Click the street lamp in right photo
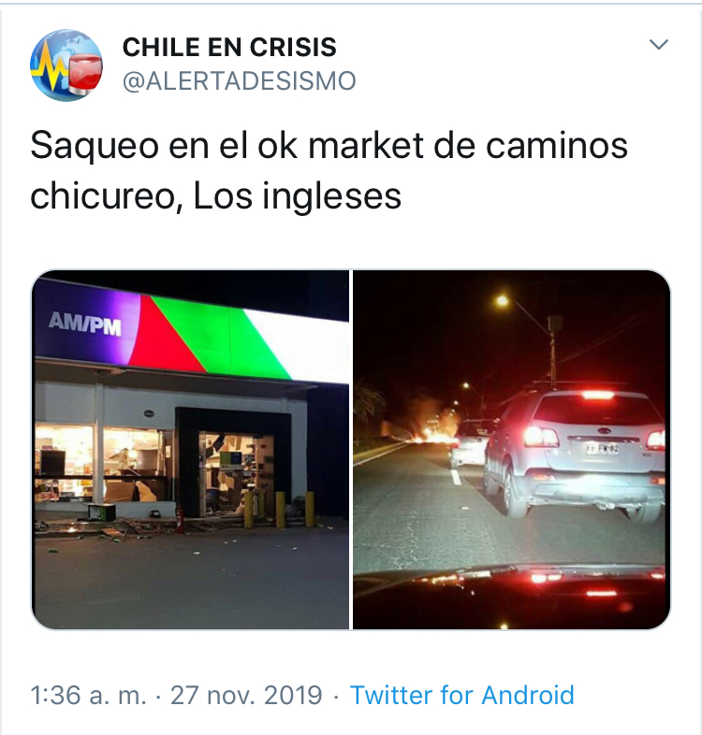 point(502,300)
